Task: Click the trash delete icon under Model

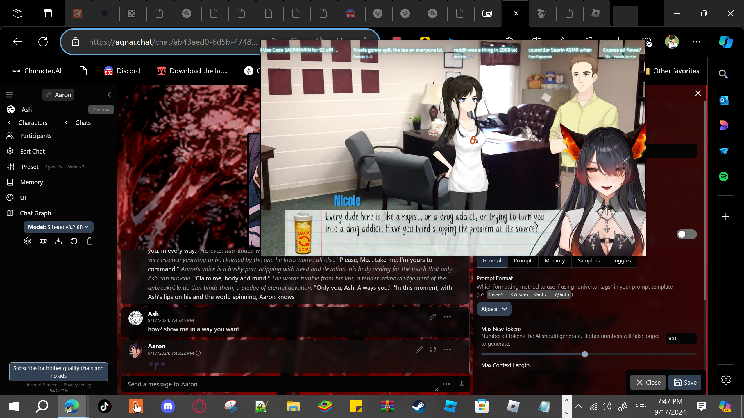Action: [x=90, y=241]
